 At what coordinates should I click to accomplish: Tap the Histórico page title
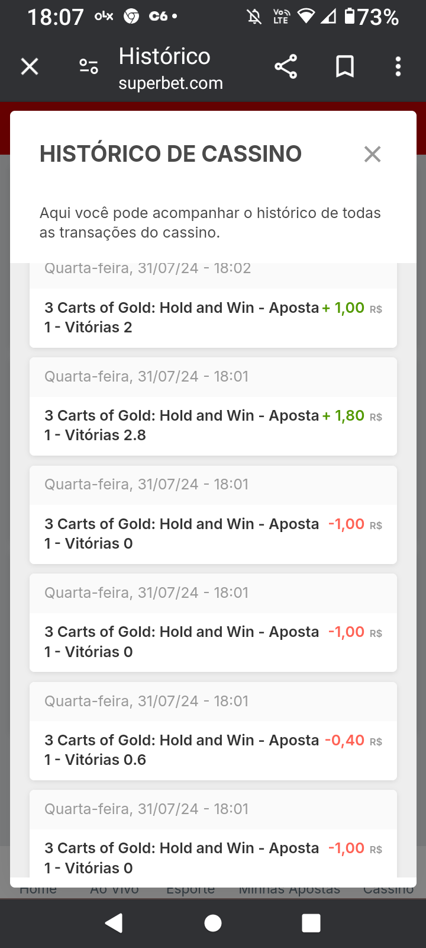point(164,56)
